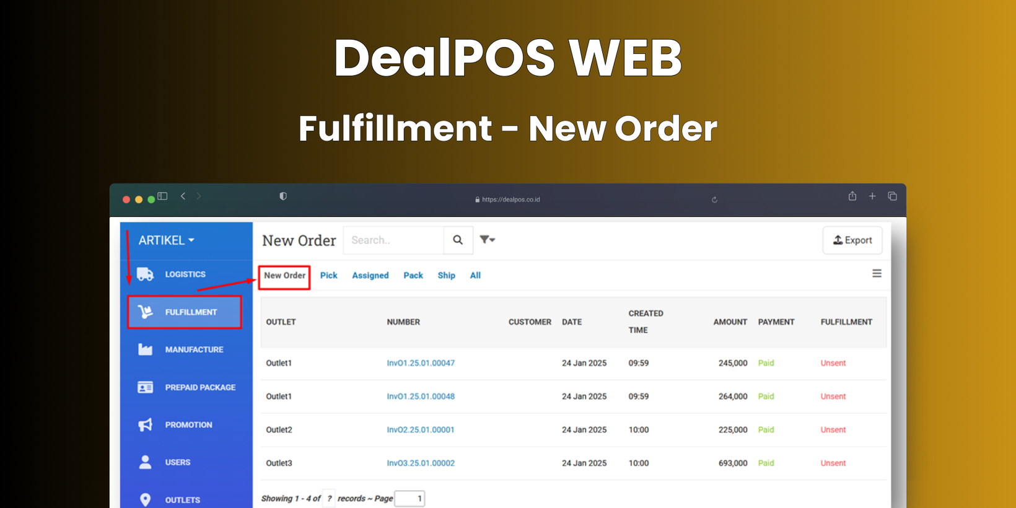Click the PAYMENT column header
Image resolution: width=1016 pixels, height=508 pixels.
pos(776,322)
